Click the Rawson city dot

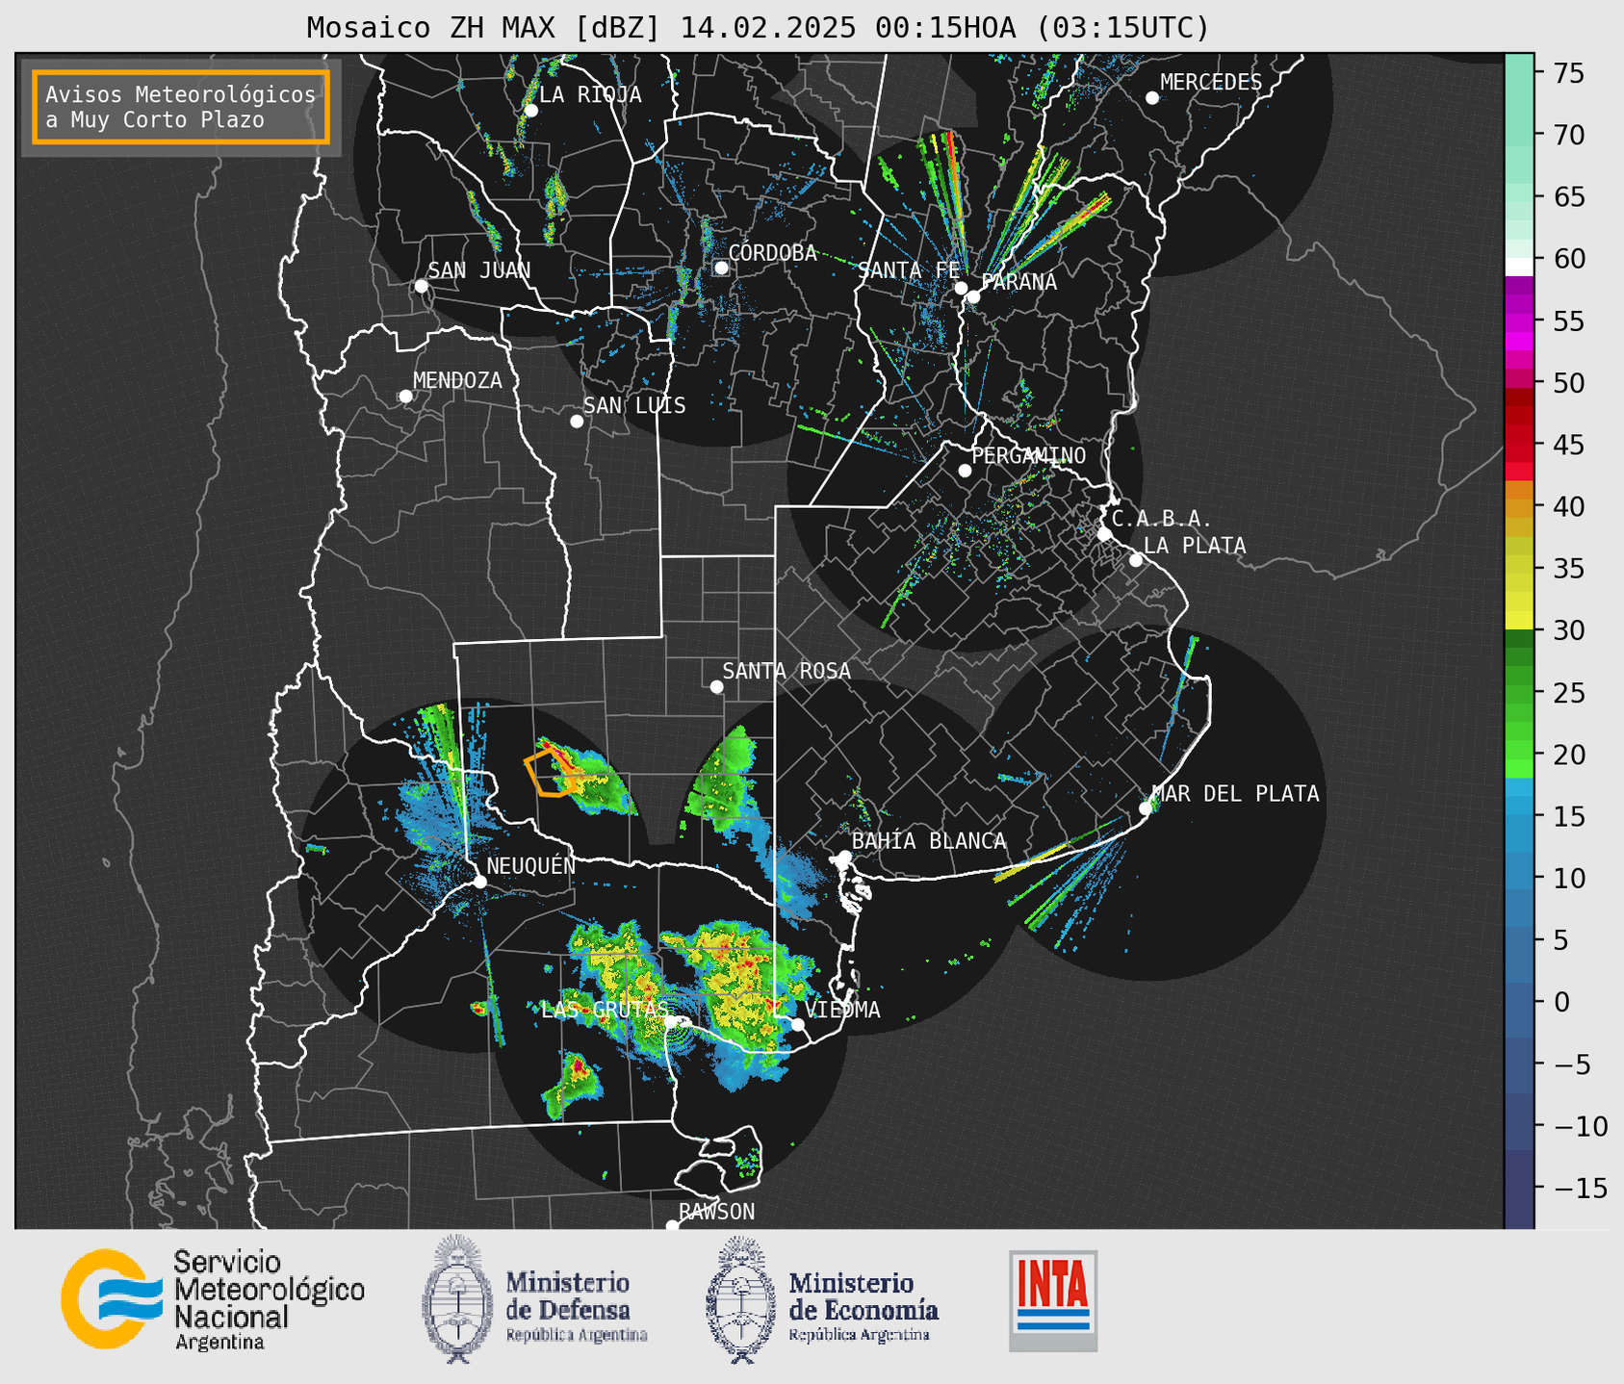672,1226
